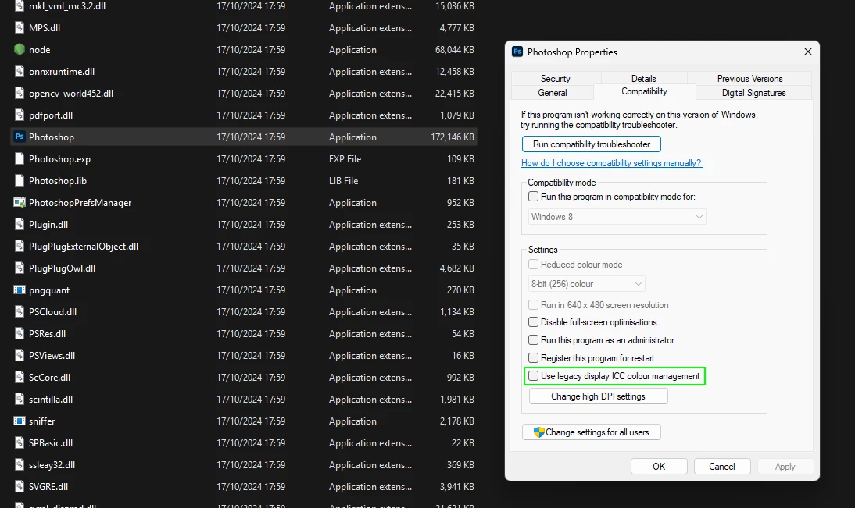Click Change high DPI settings button
The height and width of the screenshot is (508, 855).
click(x=598, y=396)
